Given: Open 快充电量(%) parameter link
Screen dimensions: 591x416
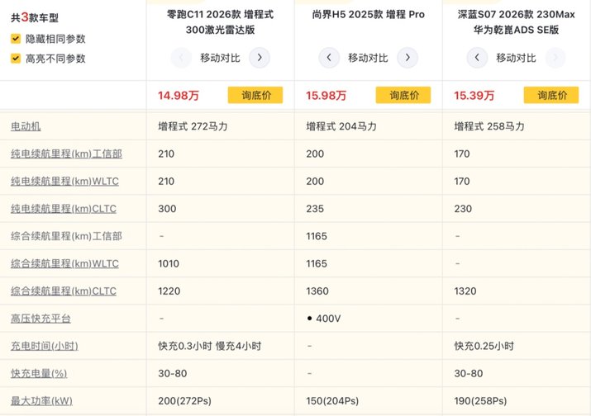Looking at the screenshot, I should (x=37, y=374).
